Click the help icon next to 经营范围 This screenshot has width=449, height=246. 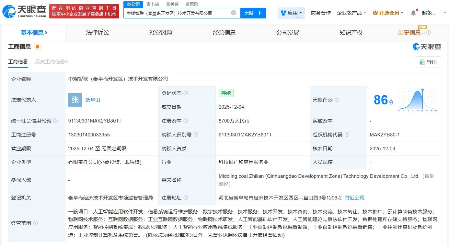35,223
